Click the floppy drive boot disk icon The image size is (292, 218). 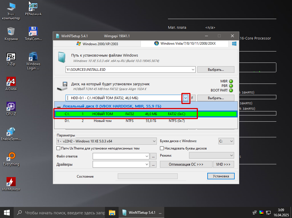(62, 86)
